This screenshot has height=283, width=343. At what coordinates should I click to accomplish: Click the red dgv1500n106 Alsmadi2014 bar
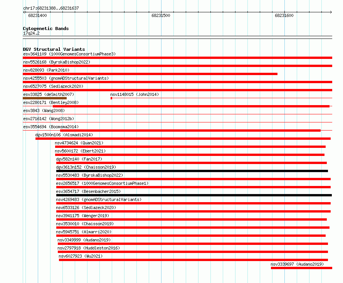coord(183,139)
